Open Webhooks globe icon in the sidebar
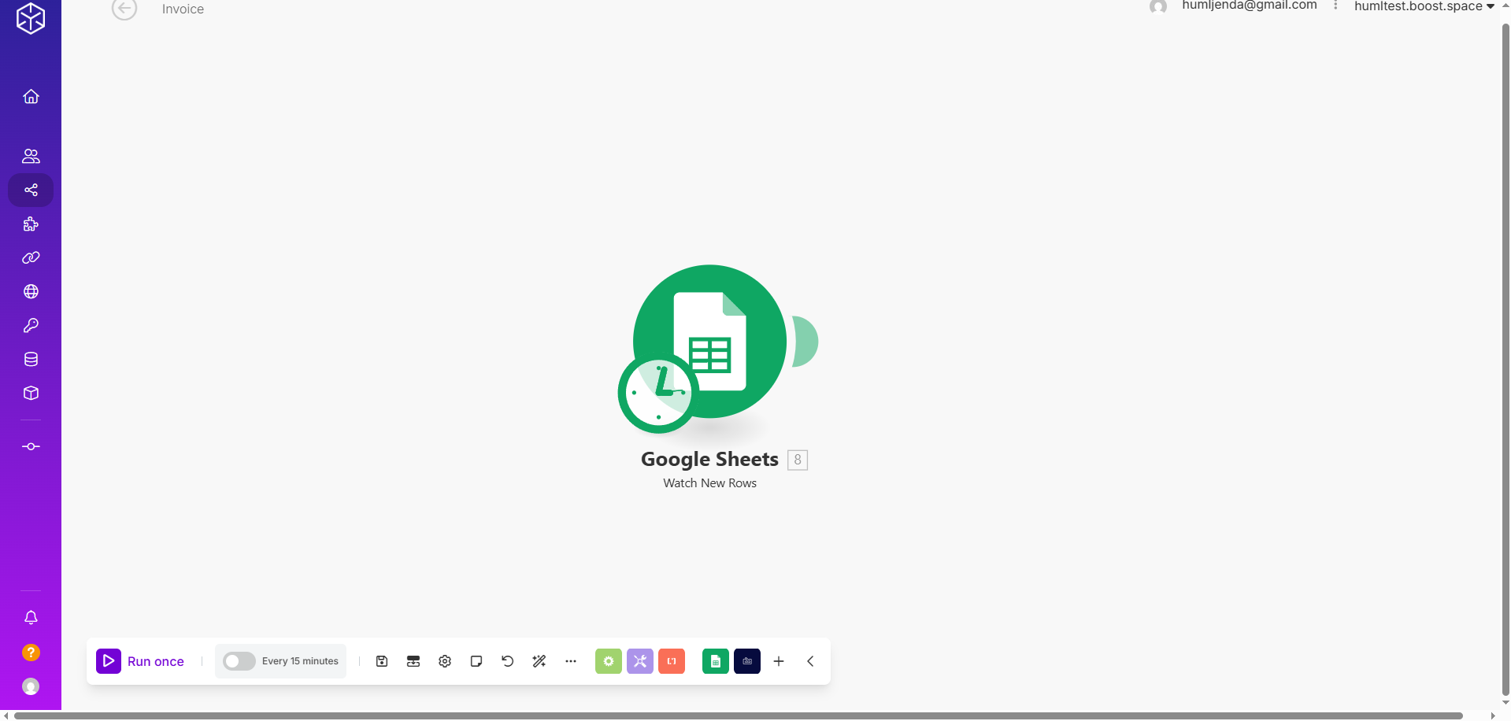 click(31, 291)
